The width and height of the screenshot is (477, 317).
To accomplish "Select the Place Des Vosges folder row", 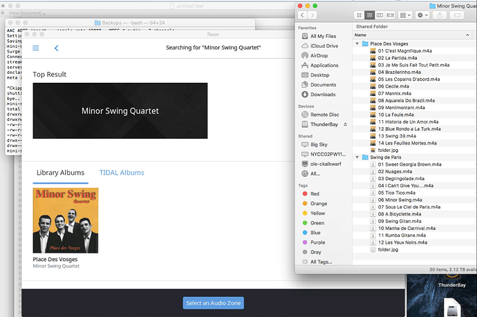I will tap(415, 44).
